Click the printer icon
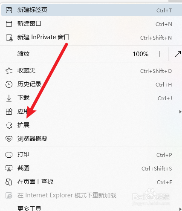The image size is (182, 211). point(9,155)
